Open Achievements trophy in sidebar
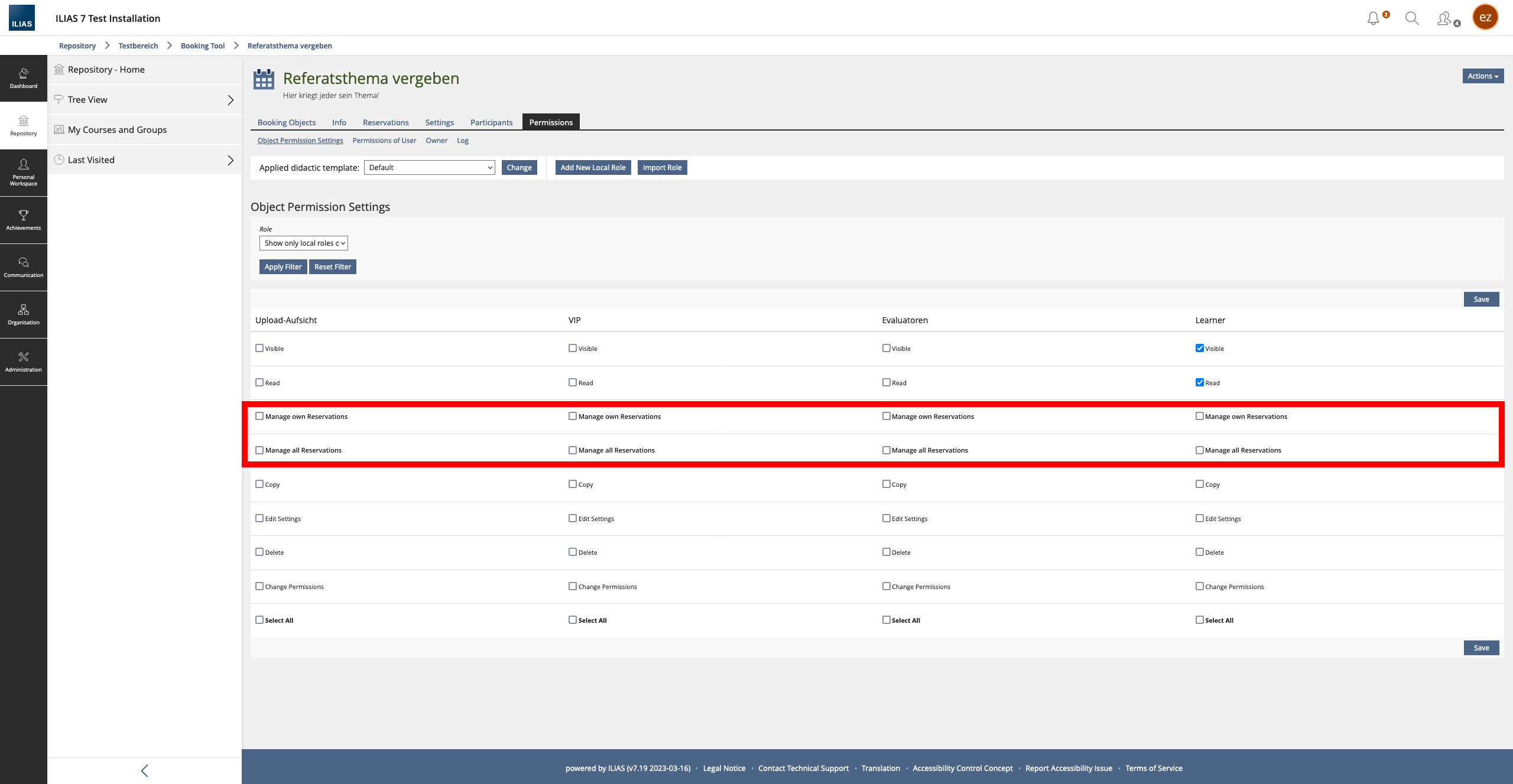The image size is (1513, 784). tap(24, 220)
